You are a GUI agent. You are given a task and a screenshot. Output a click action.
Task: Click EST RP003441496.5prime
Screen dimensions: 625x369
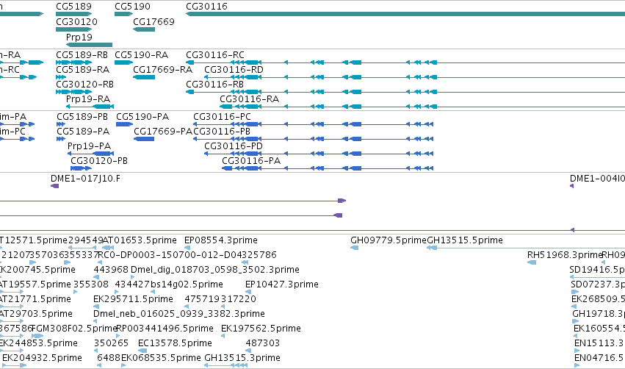click(x=118, y=336)
